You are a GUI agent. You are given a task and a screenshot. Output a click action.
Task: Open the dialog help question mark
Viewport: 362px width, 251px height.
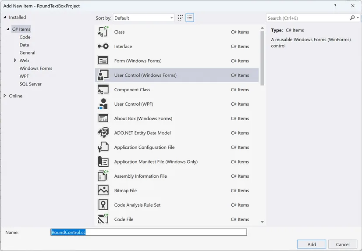click(335, 6)
